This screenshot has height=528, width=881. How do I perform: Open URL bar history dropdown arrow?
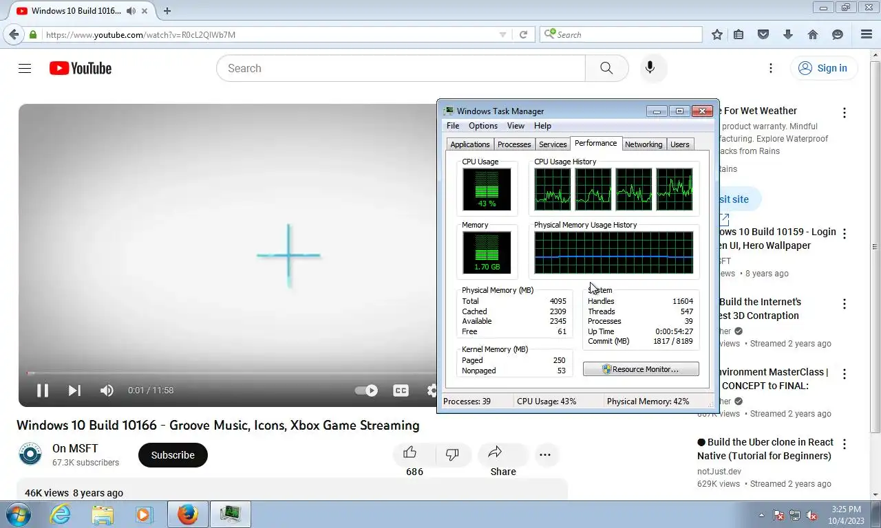[502, 35]
